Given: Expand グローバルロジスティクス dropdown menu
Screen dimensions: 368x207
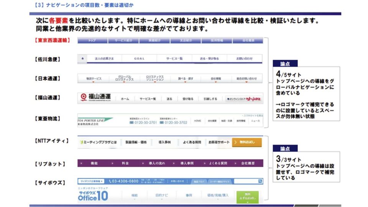Looking at the screenshot, I should tap(124, 78).
